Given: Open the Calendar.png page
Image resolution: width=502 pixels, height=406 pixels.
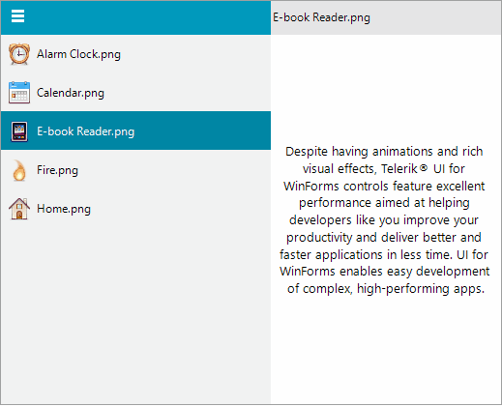Looking at the screenshot, I should coord(71,93).
